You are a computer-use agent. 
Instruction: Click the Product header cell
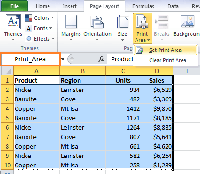pos(37,80)
